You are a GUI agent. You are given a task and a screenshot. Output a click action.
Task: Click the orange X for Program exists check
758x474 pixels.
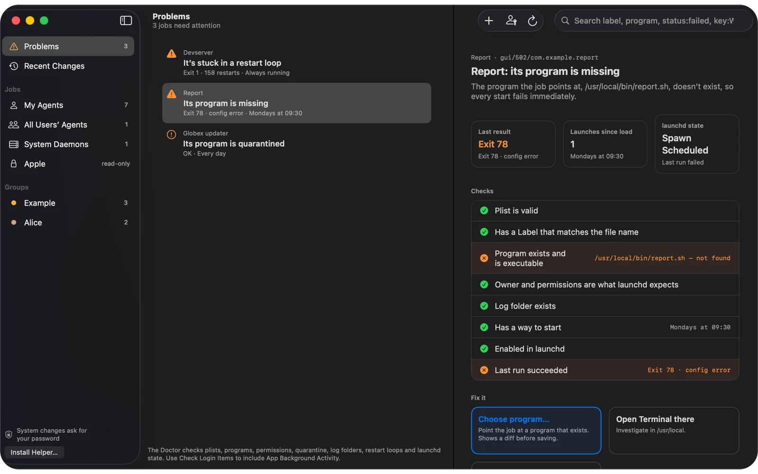(484, 258)
